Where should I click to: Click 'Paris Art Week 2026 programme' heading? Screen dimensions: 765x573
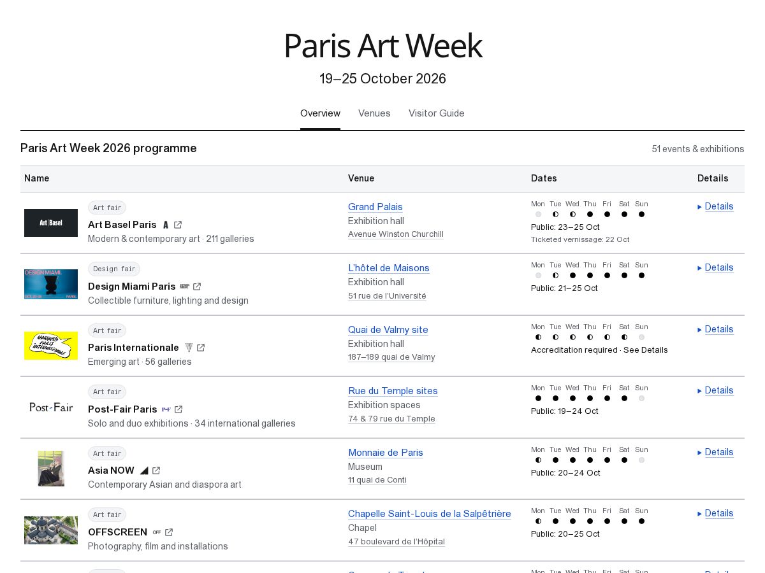click(x=108, y=148)
